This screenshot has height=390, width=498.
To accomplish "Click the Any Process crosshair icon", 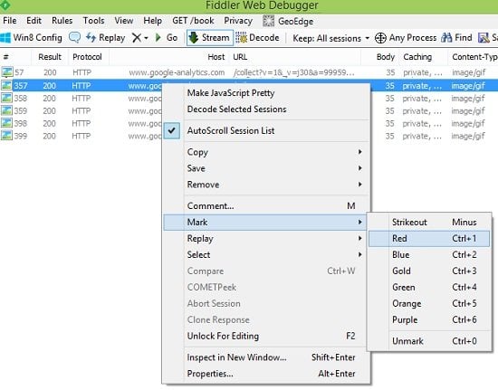I will pyautogui.click(x=380, y=38).
